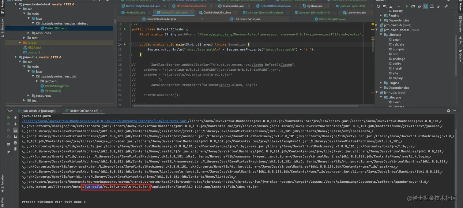Click gutter run arrow beside class declaration
The height and width of the screenshot is (208, 463).
coord(125,29)
